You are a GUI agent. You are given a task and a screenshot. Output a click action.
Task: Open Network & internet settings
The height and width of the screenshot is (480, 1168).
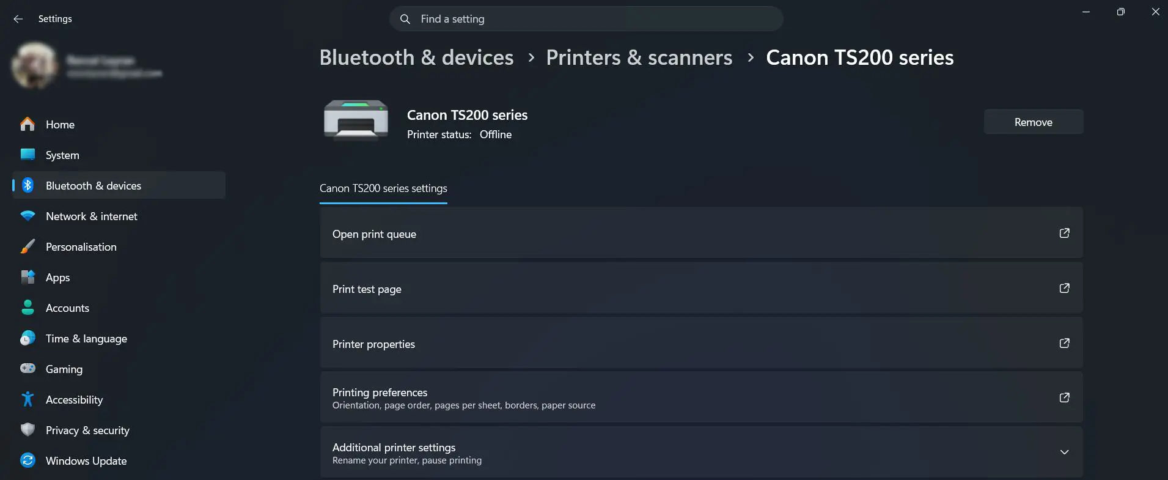pyautogui.click(x=119, y=216)
